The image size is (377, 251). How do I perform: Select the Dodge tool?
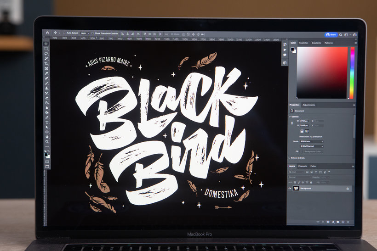[x=46, y=112]
